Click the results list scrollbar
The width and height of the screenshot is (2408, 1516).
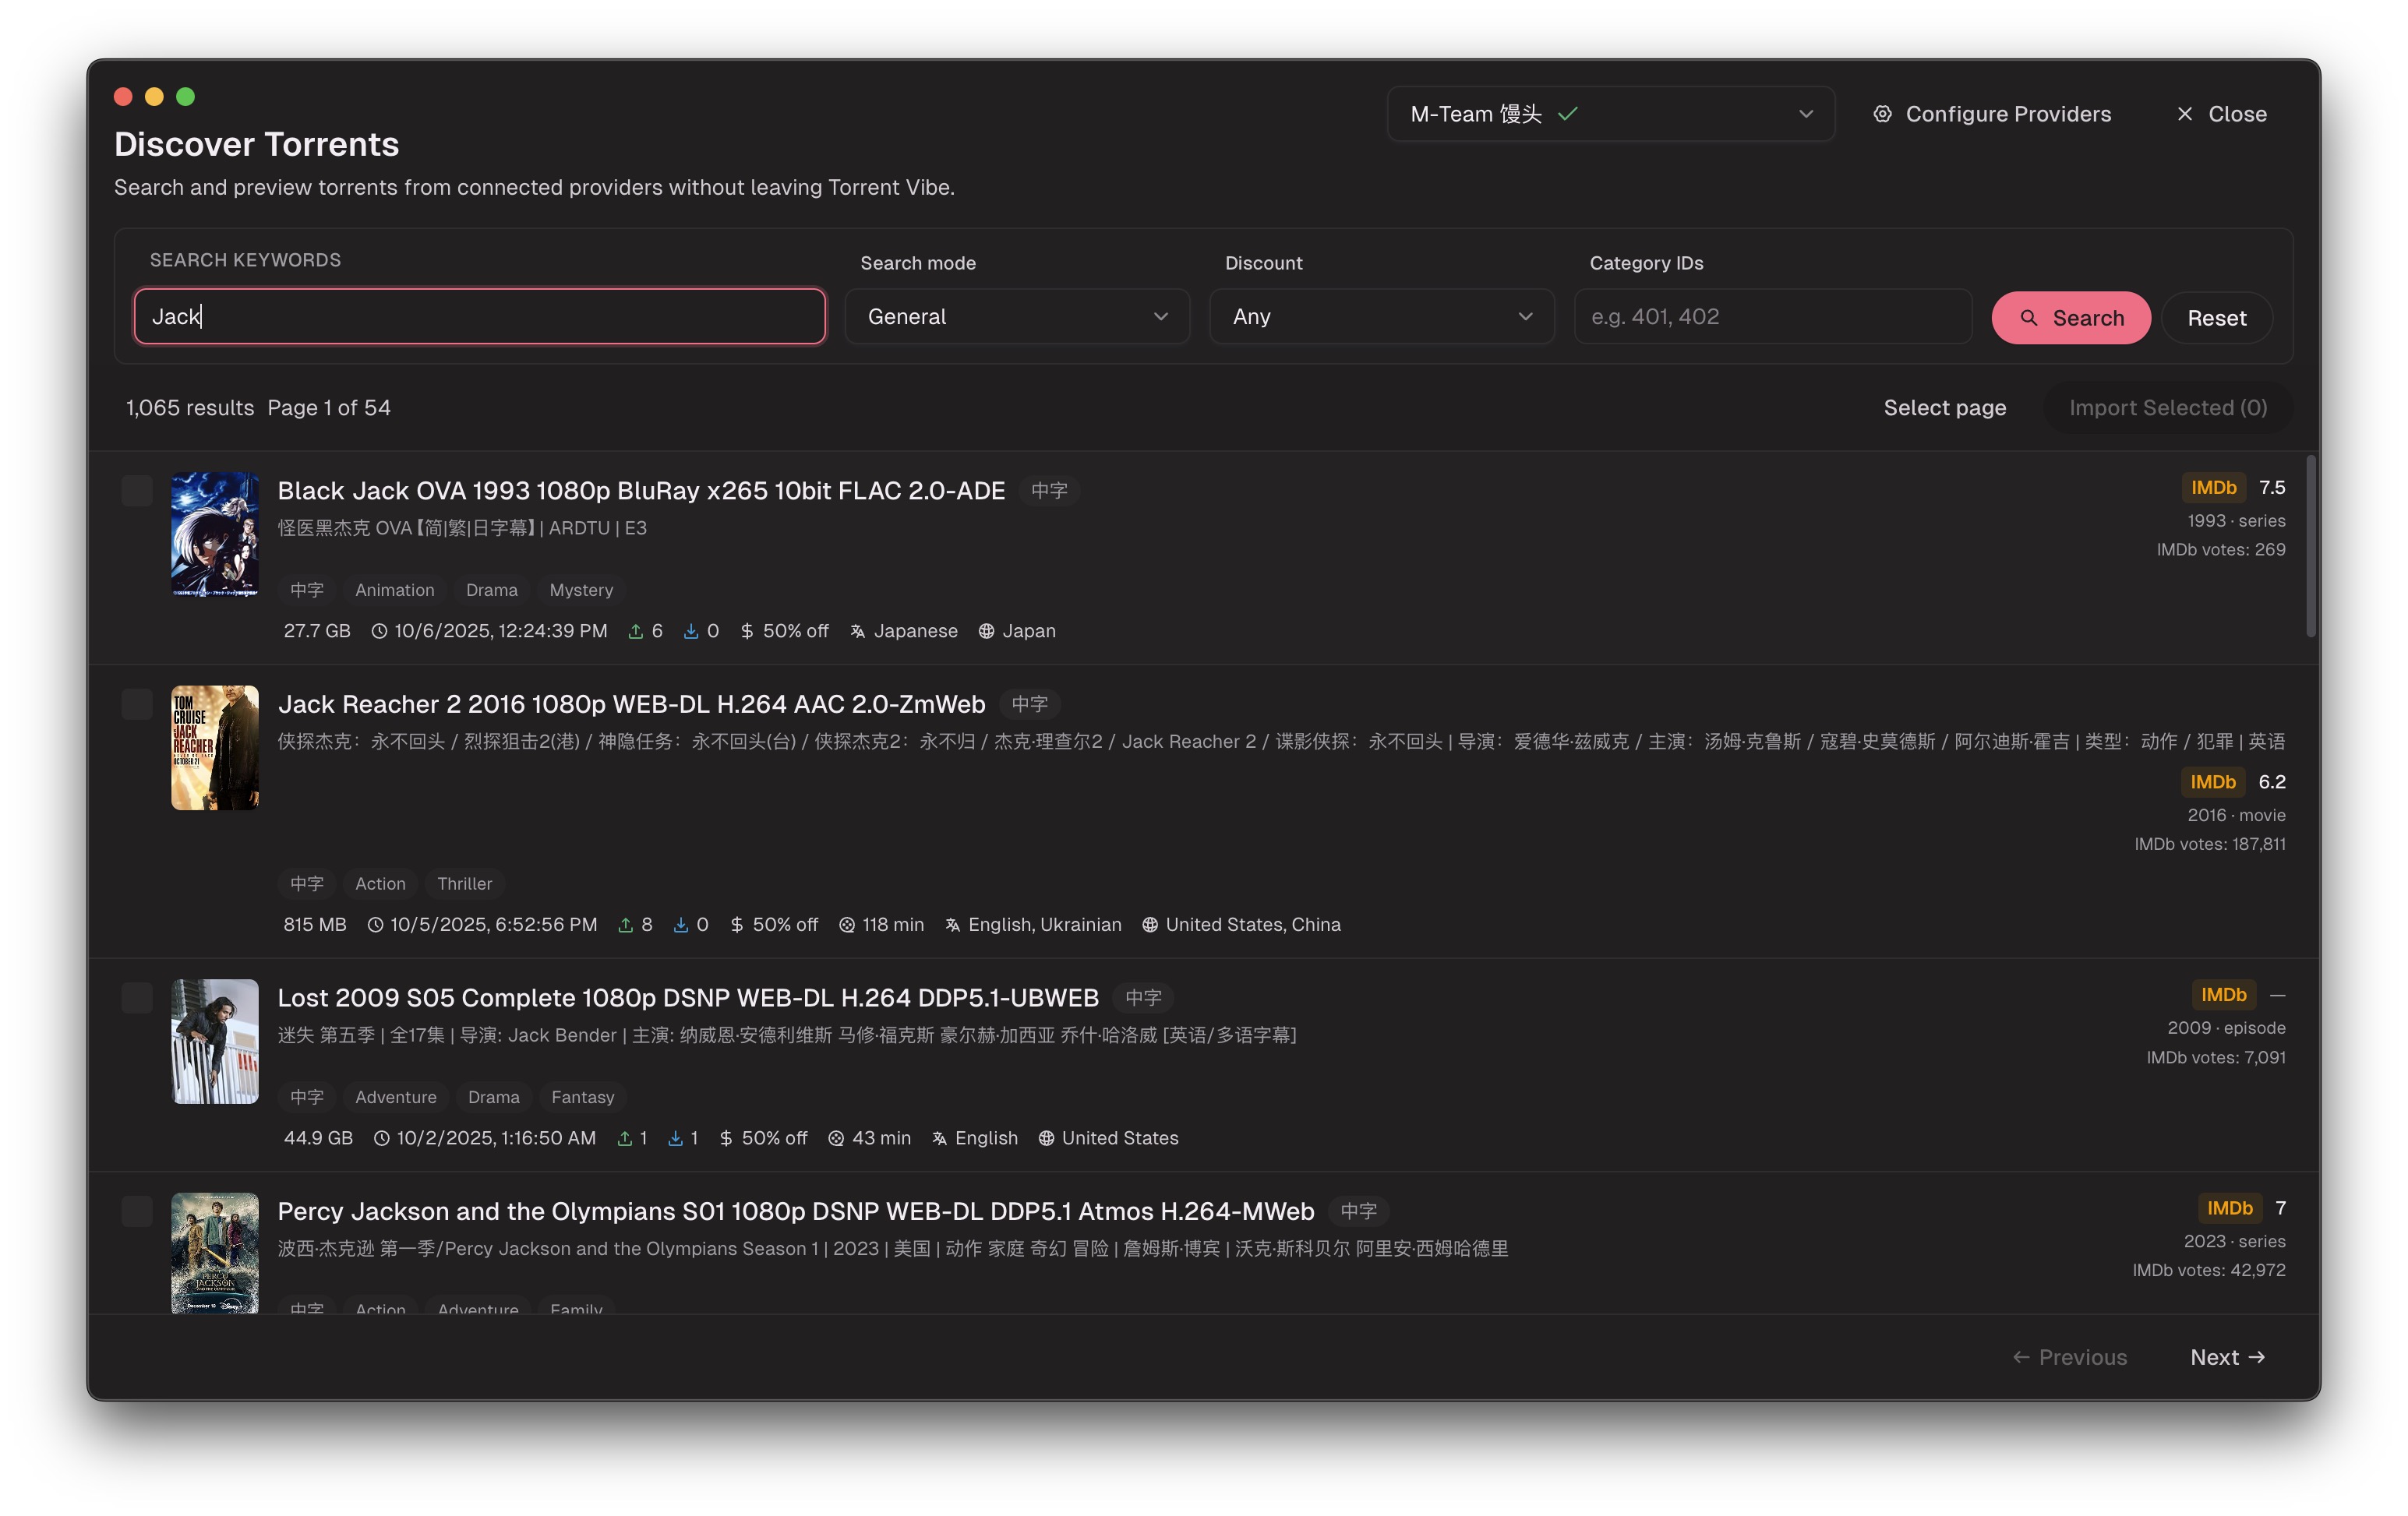[2310, 546]
